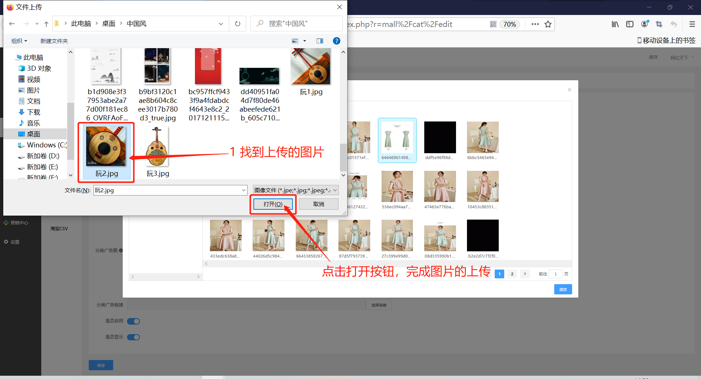The width and height of the screenshot is (701, 379).
Task: Click 此电脑 in address breadcrumb
Action: pyautogui.click(x=81, y=24)
